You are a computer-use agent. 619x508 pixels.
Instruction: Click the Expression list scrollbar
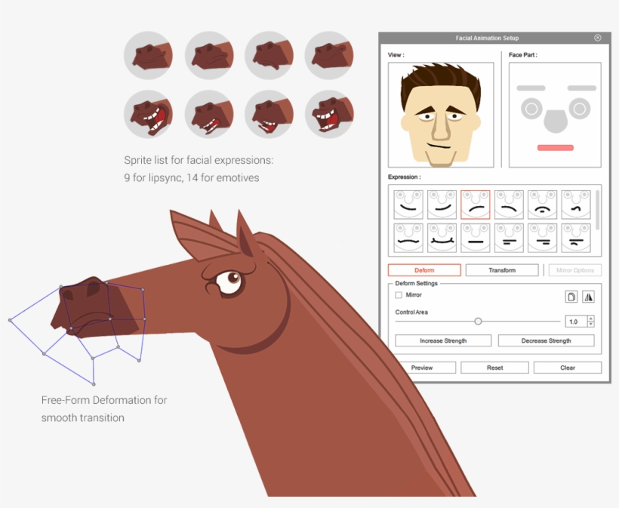click(597, 211)
